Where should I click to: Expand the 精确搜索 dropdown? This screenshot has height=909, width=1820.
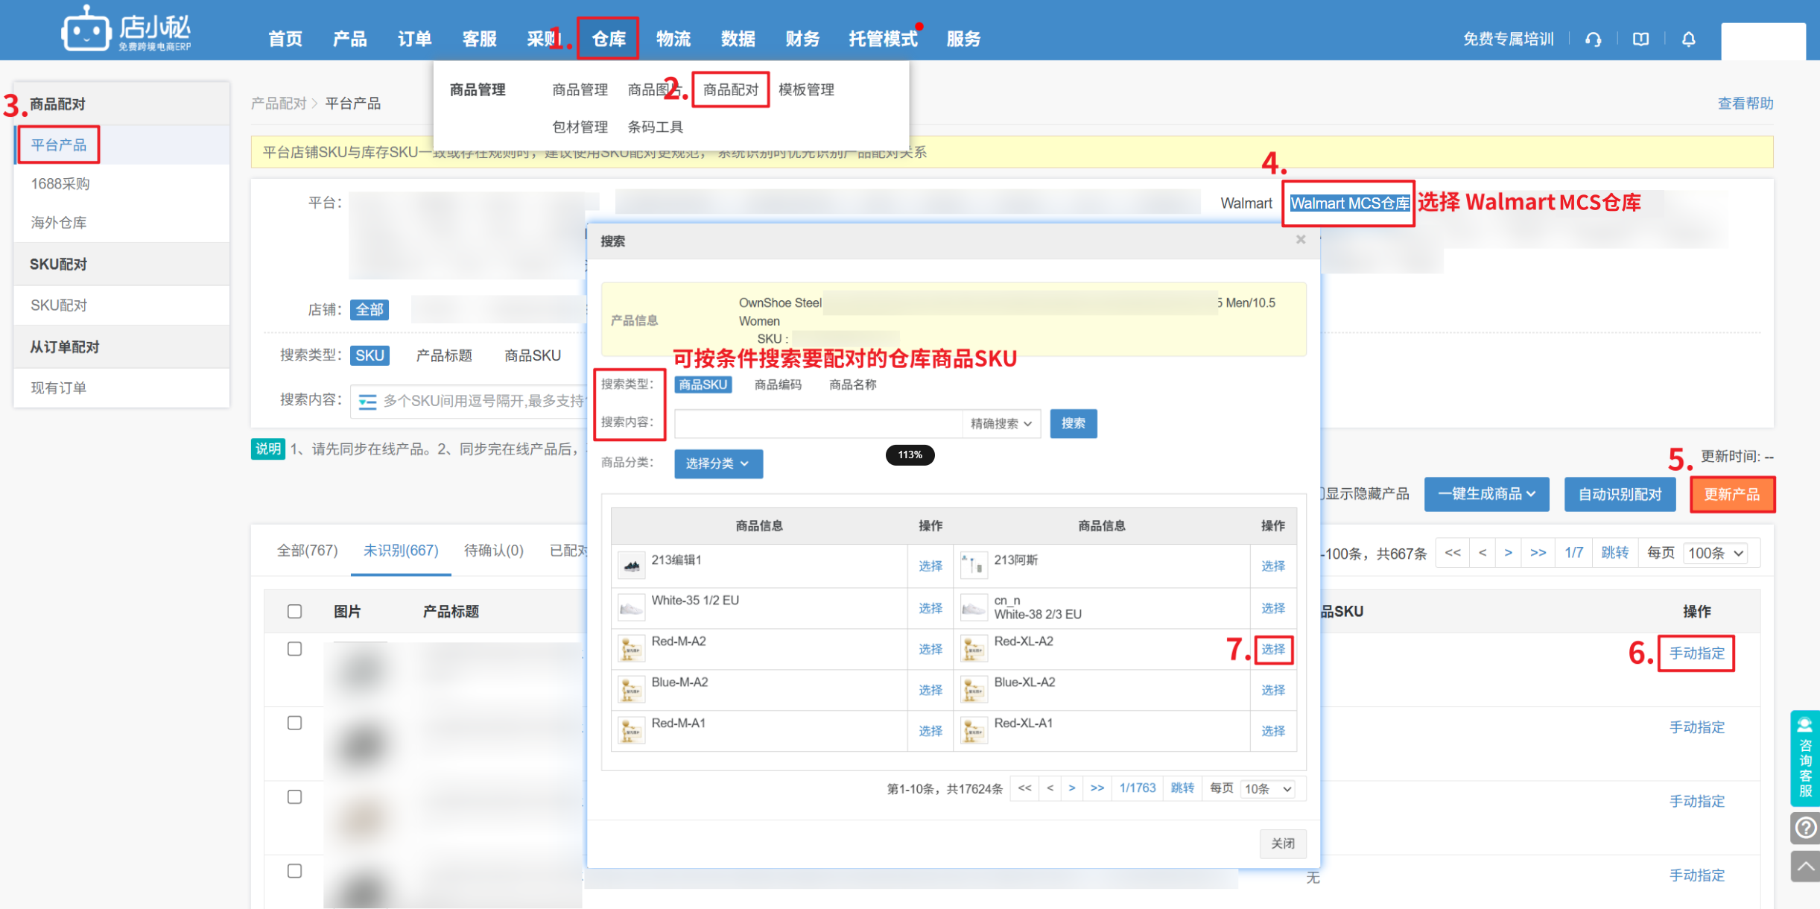(x=1001, y=424)
